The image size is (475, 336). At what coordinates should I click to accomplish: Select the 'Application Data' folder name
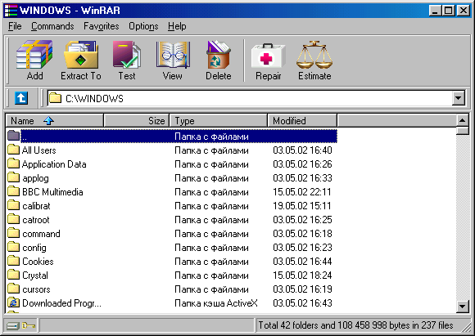pos(54,164)
